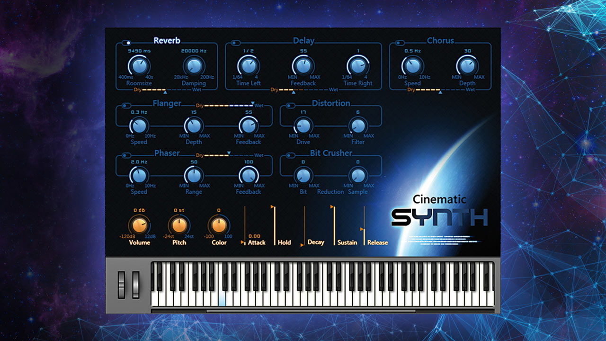Select the orange Volume knob
This screenshot has height=341, width=606.
(x=139, y=225)
